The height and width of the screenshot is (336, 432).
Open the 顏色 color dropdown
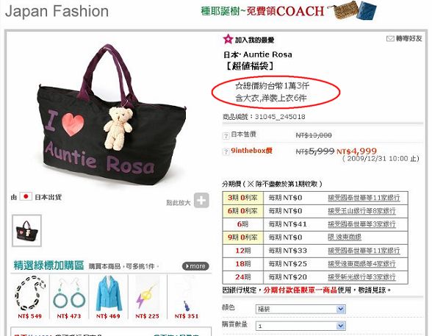tap(300, 309)
